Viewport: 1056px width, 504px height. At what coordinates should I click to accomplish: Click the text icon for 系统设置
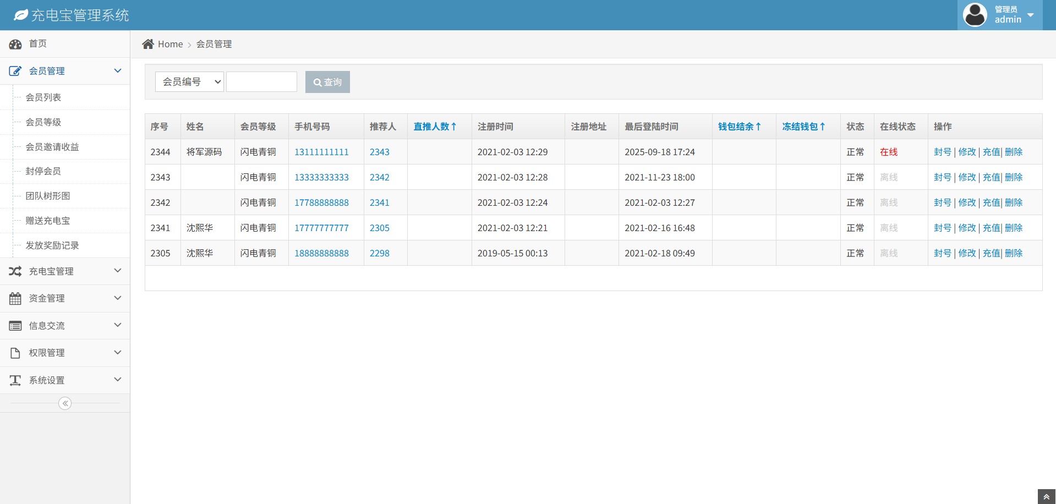point(15,380)
